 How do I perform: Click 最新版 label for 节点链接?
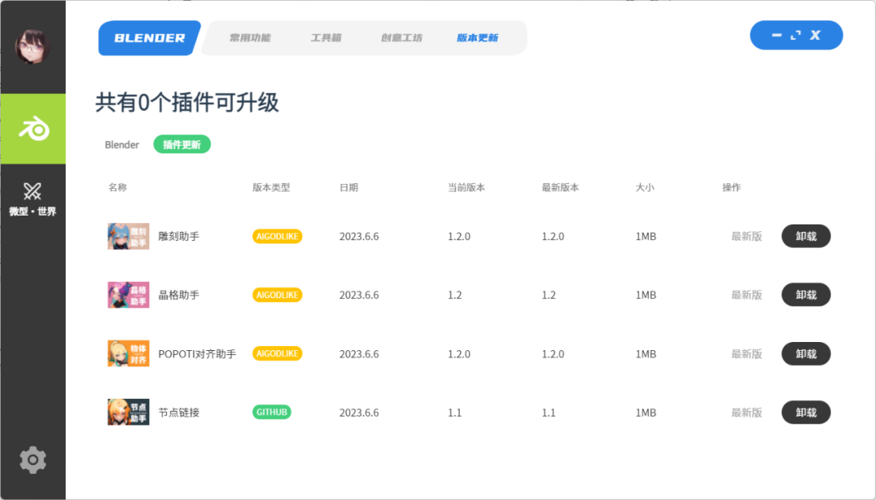point(747,412)
